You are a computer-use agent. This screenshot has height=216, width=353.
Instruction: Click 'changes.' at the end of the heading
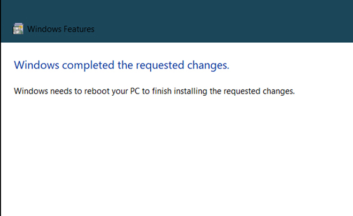click(208, 65)
